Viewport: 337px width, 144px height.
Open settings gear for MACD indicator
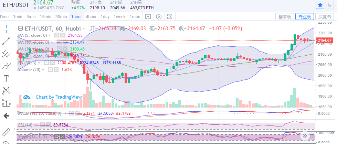(x=71, y=113)
